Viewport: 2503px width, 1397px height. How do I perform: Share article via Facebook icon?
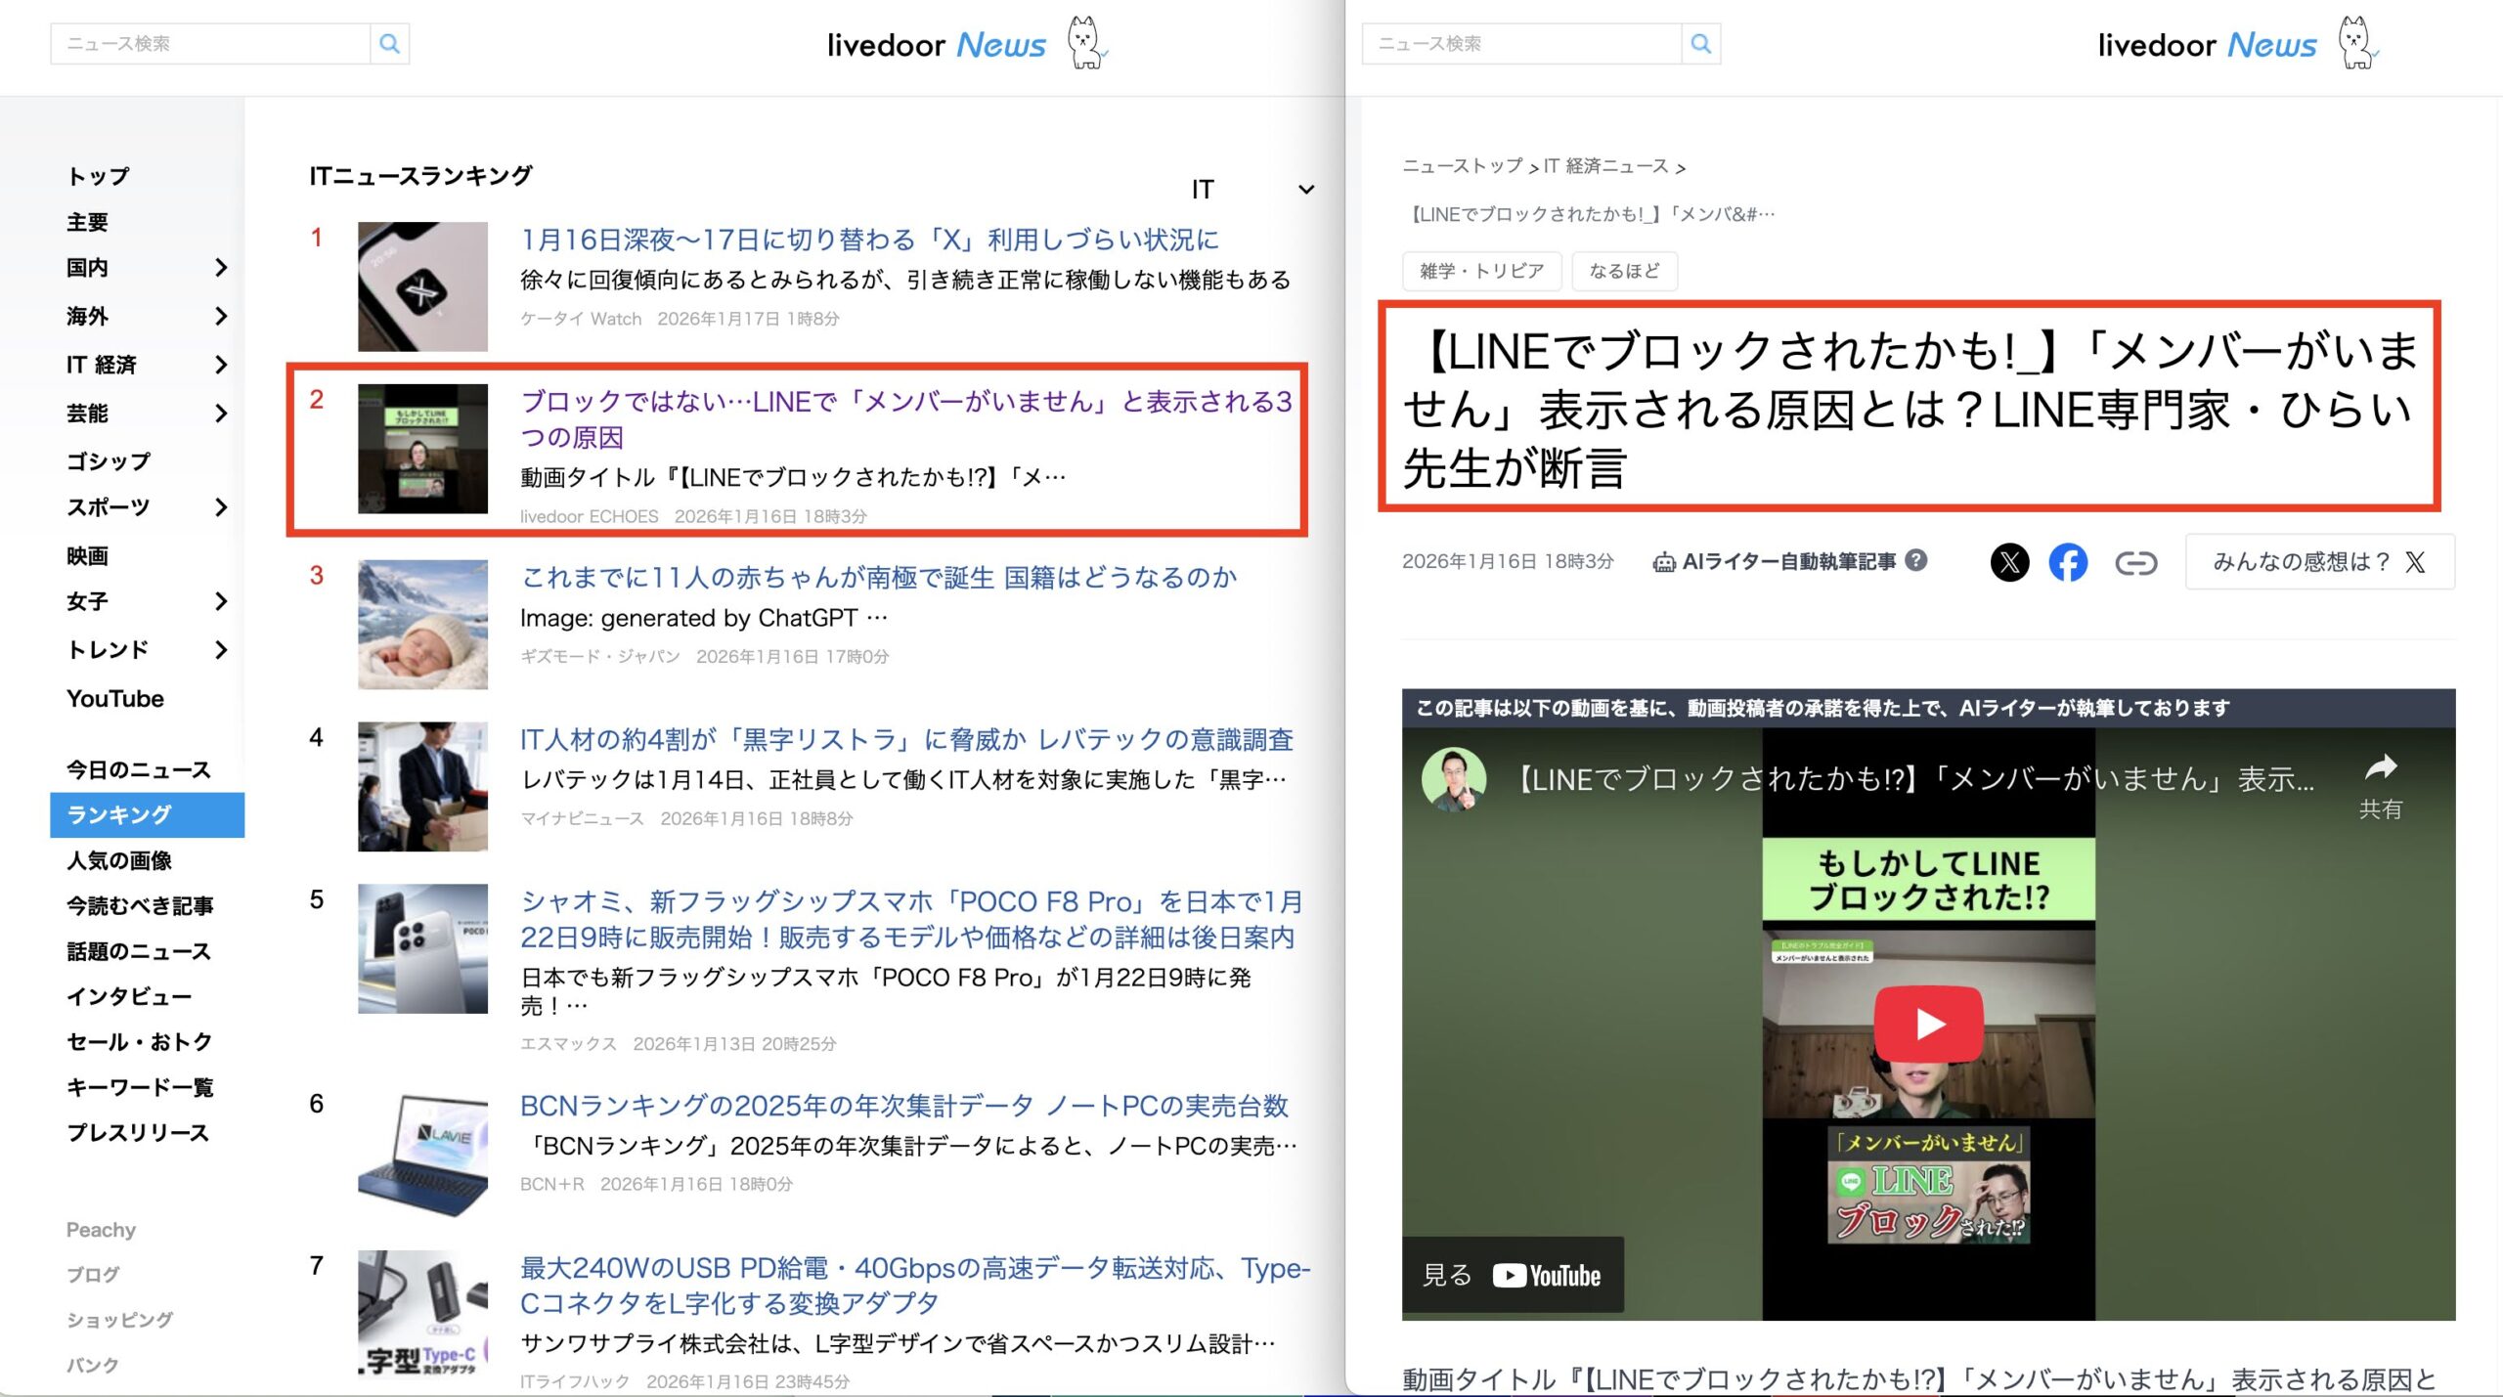click(2068, 562)
